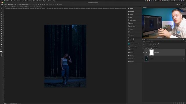This screenshot has width=186, height=104.
Task: Open the Photoshop application menu
Action: point(6,1)
